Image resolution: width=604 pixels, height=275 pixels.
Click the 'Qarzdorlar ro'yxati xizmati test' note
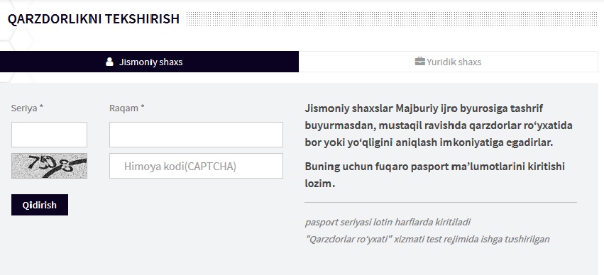[x=427, y=240]
